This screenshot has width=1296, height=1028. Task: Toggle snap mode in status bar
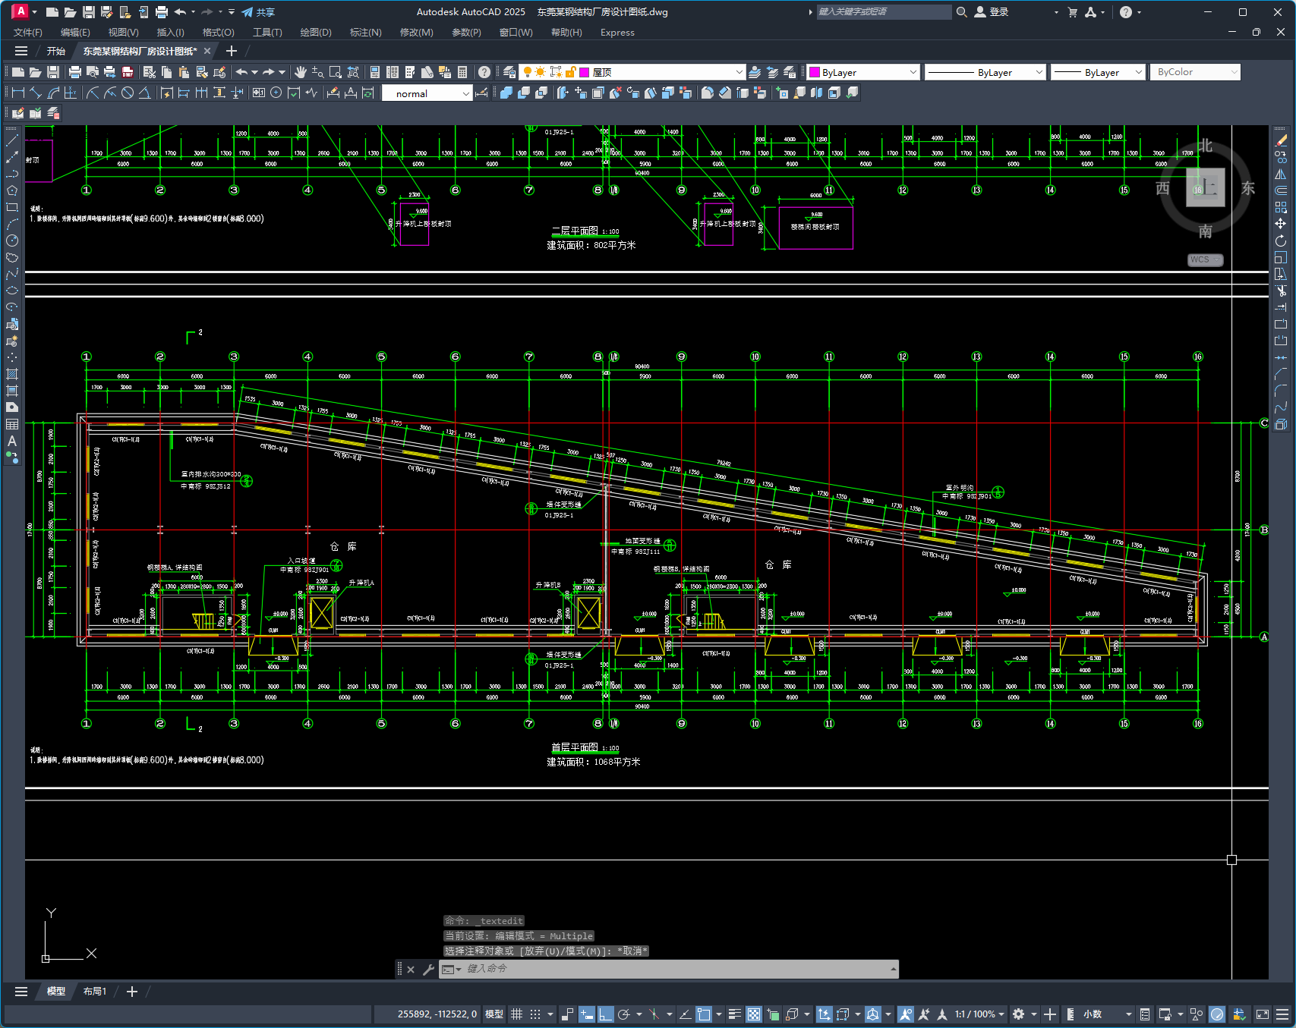pos(535,1014)
